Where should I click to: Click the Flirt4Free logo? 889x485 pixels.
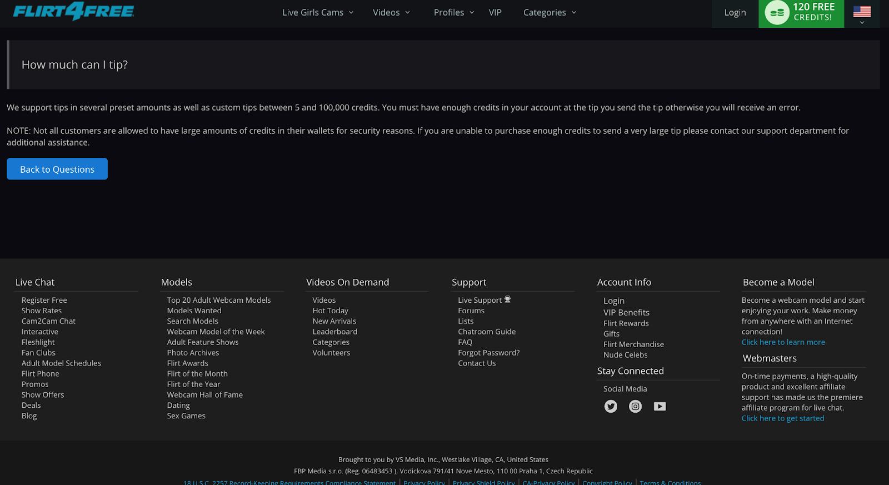tap(73, 11)
